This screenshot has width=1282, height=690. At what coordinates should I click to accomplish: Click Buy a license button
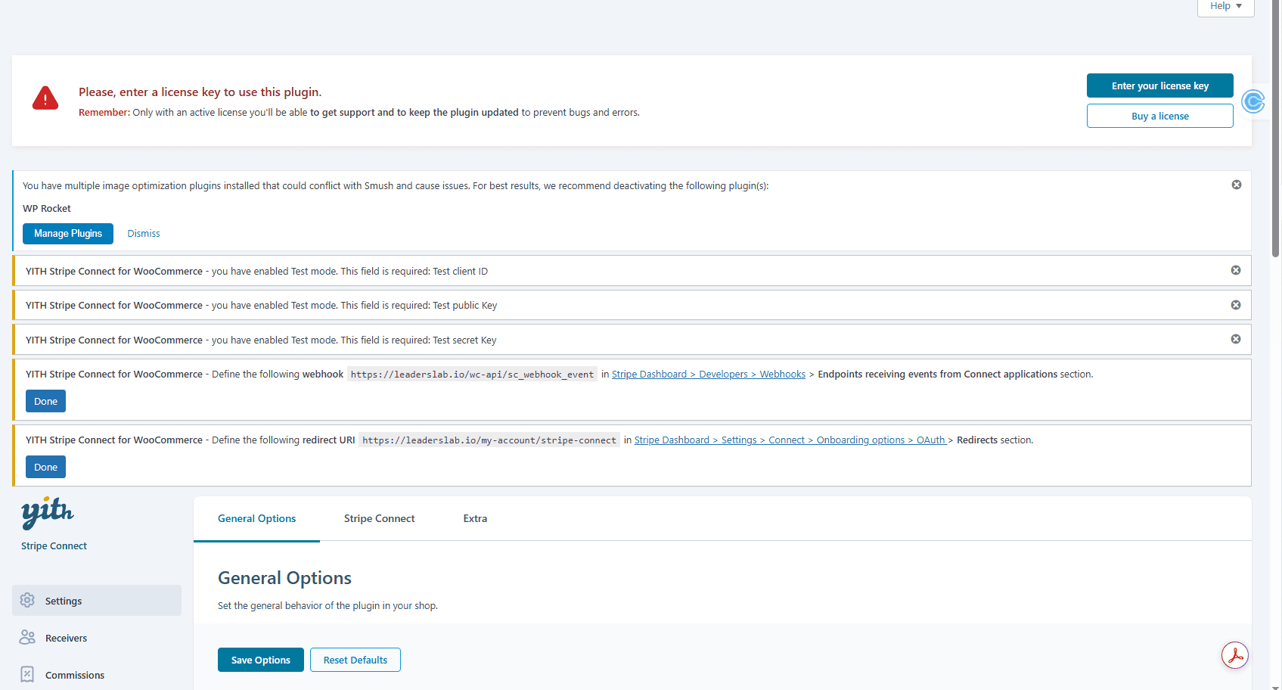coord(1160,116)
